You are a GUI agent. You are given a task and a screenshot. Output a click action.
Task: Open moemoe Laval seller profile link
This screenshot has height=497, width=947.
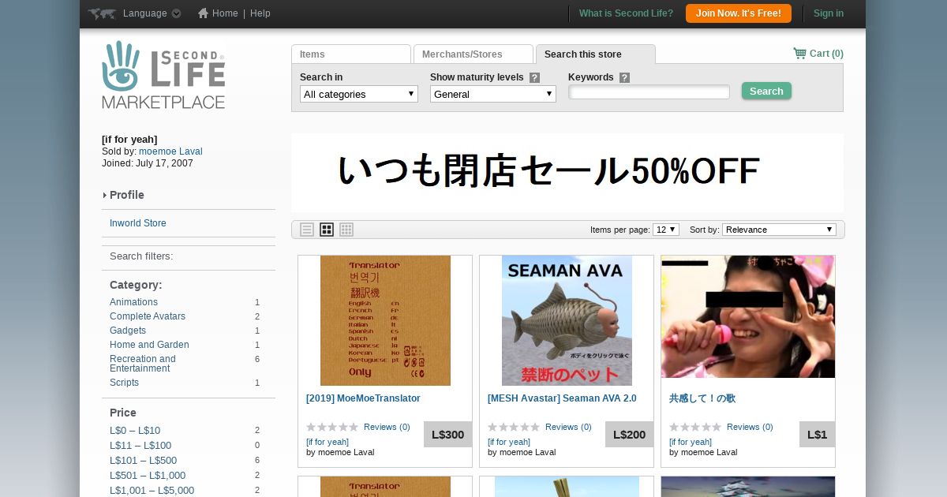pos(170,151)
